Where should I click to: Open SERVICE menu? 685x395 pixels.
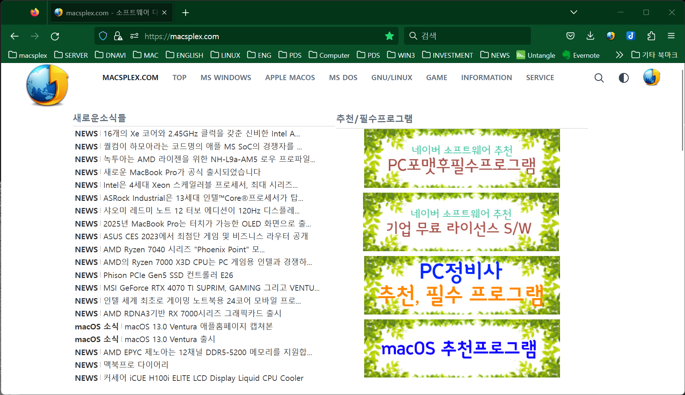point(540,78)
